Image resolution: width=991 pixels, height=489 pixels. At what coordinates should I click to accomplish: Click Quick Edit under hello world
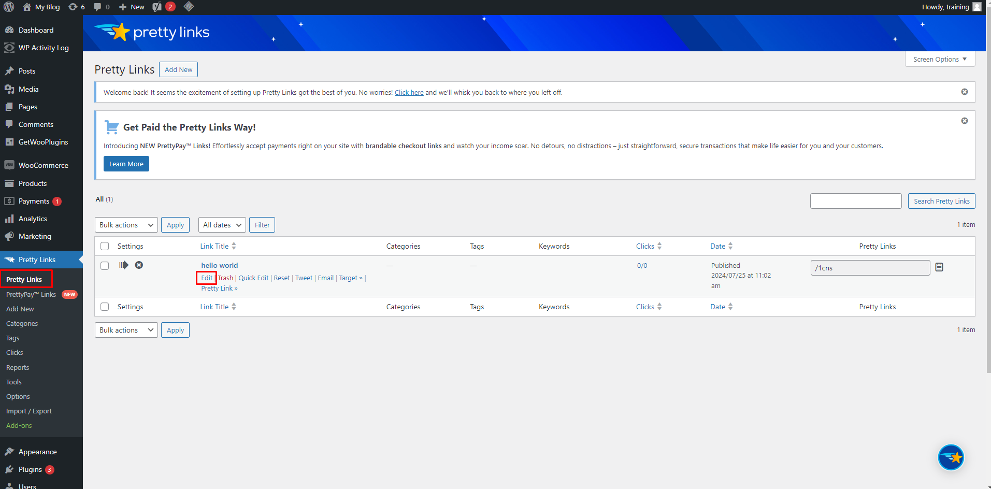tap(253, 278)
